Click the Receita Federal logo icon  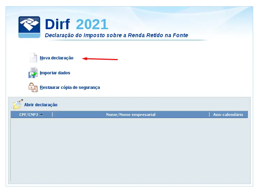[x=29, y=27]
